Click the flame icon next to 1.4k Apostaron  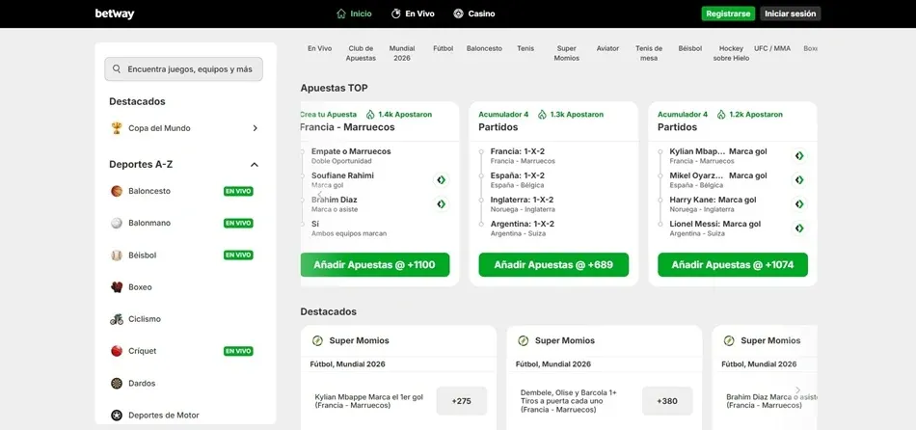[370, 115]
